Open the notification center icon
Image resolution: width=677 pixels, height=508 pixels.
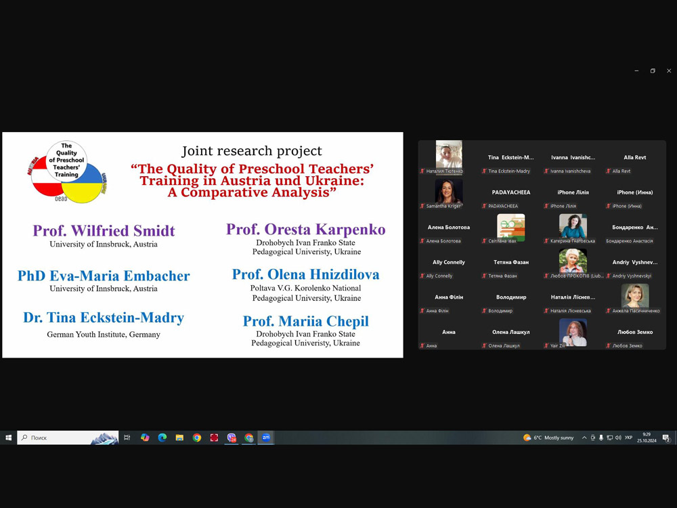click(665, 438)
